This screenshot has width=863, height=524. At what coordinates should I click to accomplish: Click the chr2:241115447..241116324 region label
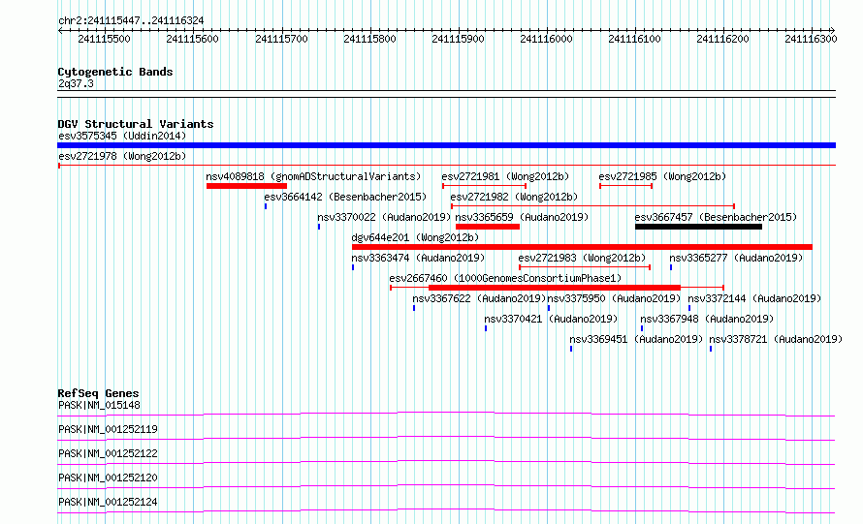(x=131, y=21)
